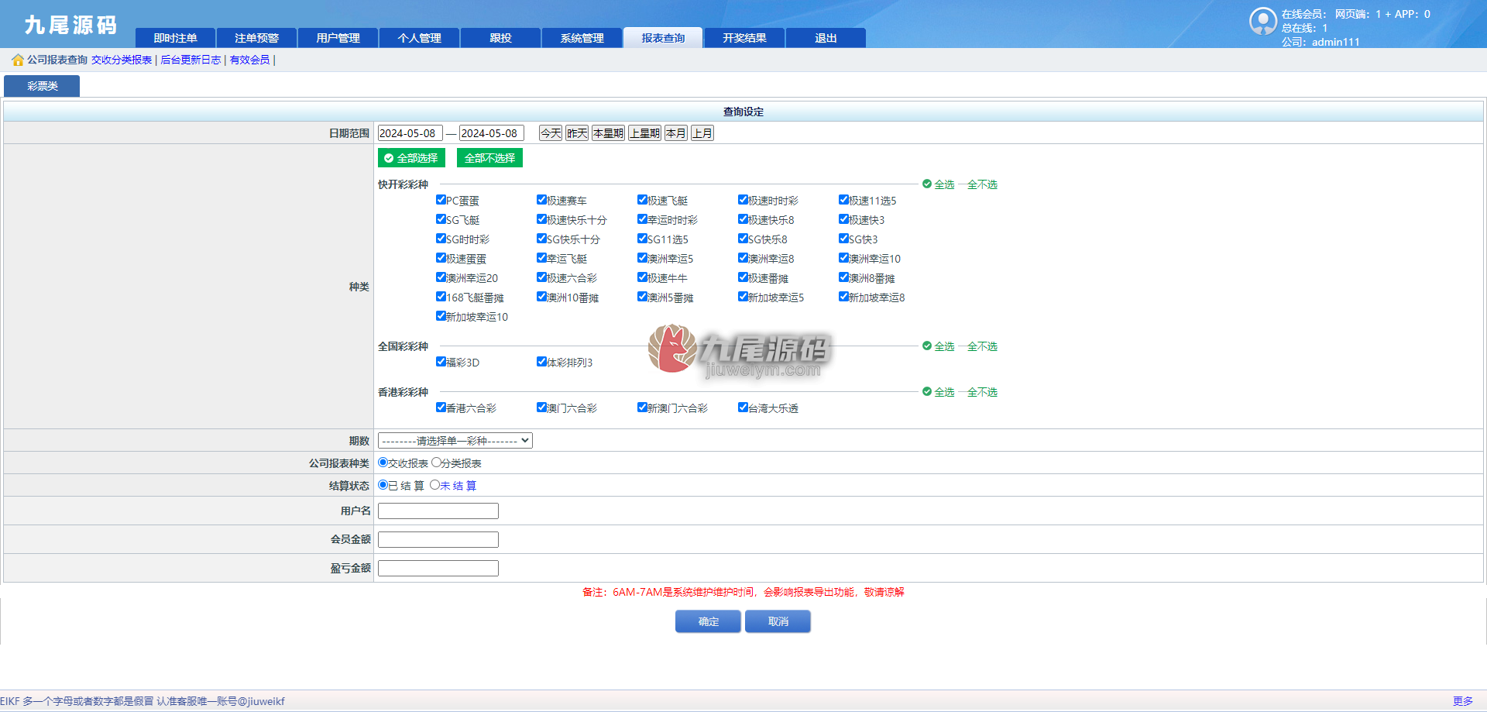
Task: Click 全选 for the 香港彩种 group
Action: (939, 392)
